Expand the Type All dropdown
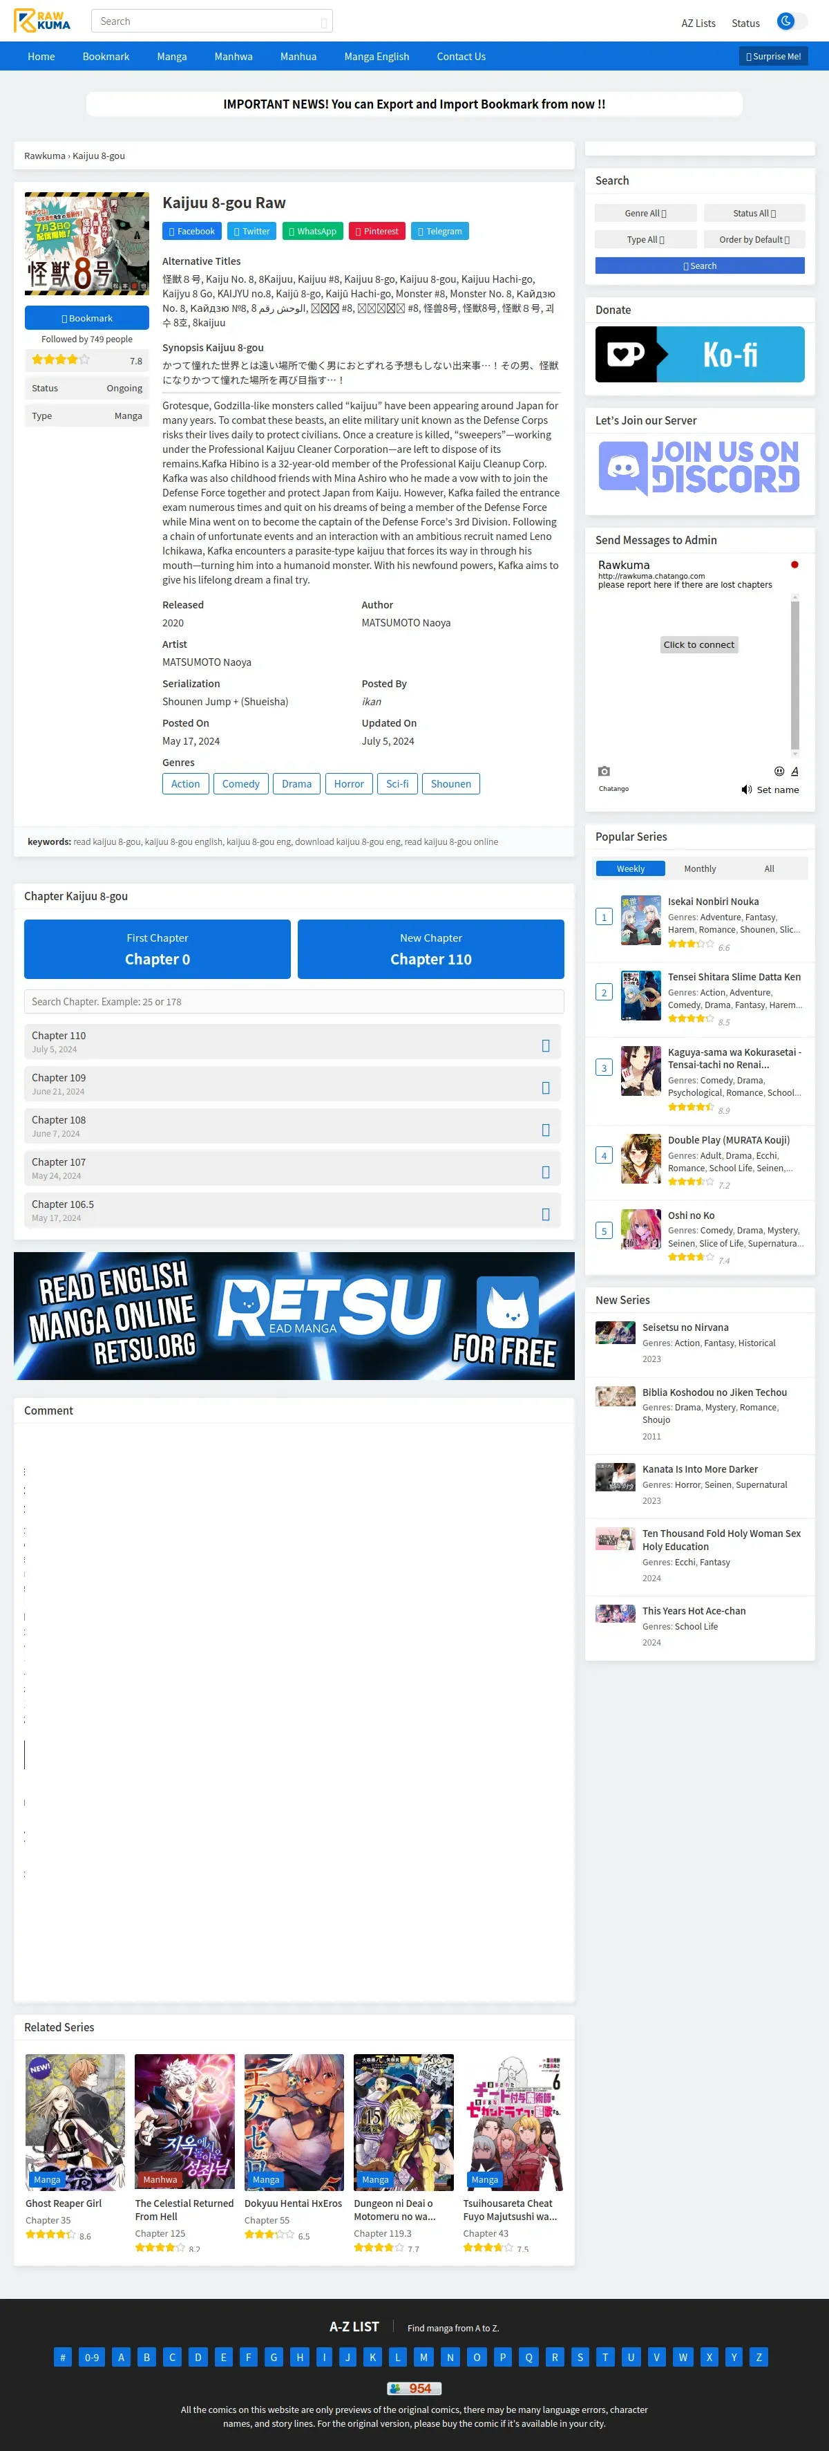This screenshot has height=2451, width=829. click(x=645, y=240)
